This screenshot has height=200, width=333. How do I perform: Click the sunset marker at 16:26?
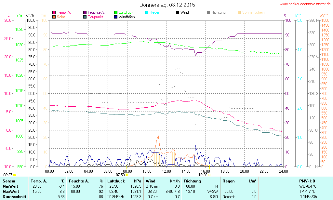tap(210, 175)
